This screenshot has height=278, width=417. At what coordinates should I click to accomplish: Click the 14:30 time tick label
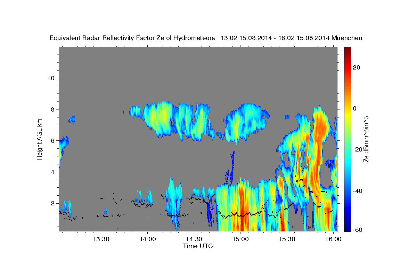coord(194,239)
